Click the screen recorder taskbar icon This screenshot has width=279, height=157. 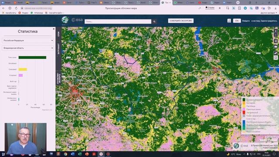(108, 154)
